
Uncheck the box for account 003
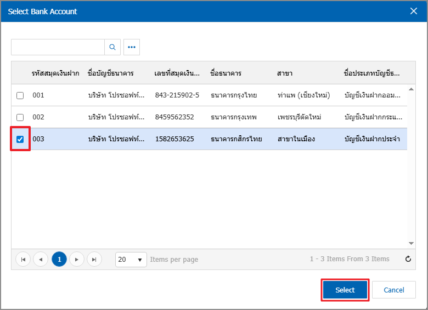(x=20, y=139)
